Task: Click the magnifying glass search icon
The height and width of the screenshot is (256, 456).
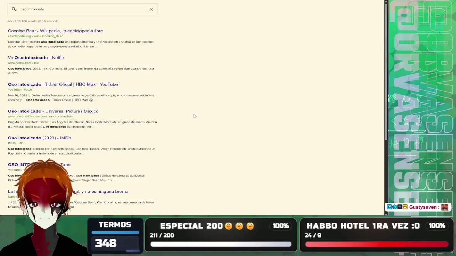Action: pos(14,9)
